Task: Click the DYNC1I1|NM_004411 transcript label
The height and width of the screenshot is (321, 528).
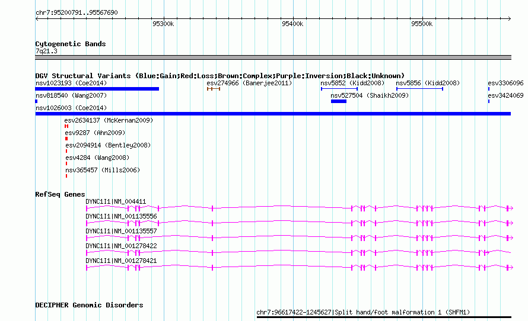Action: click(x=116, y=202)
